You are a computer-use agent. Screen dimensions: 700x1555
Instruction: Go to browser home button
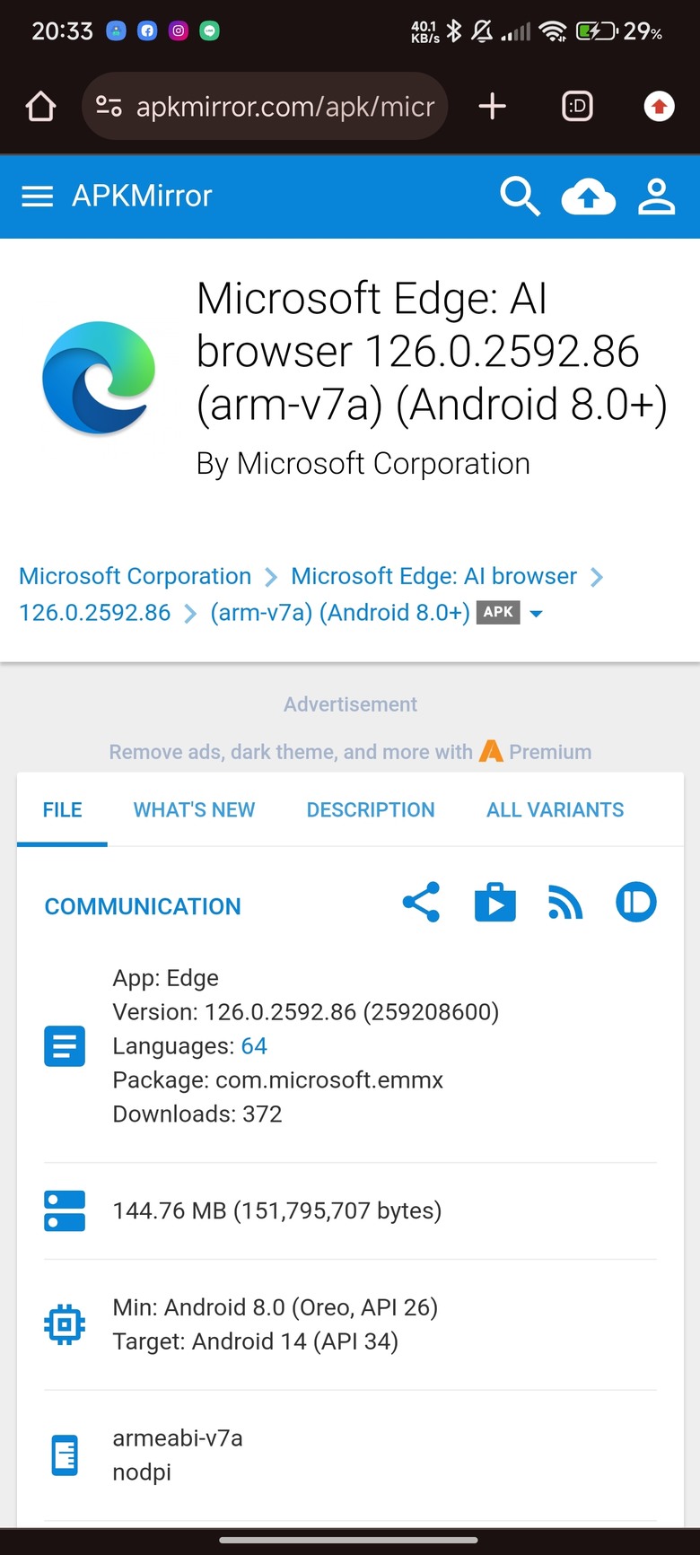click(x=40, y=107)
